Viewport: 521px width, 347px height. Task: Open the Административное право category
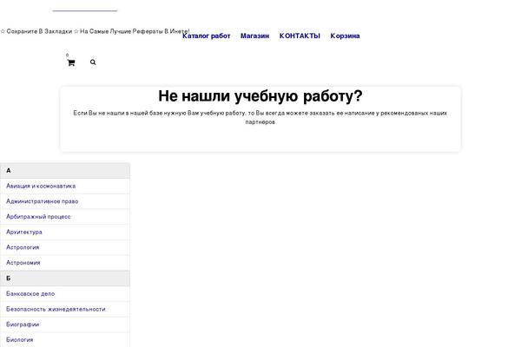click(43, 201)
